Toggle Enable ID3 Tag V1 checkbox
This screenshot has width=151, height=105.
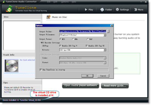pyautogui.click(x=60, y=46)
